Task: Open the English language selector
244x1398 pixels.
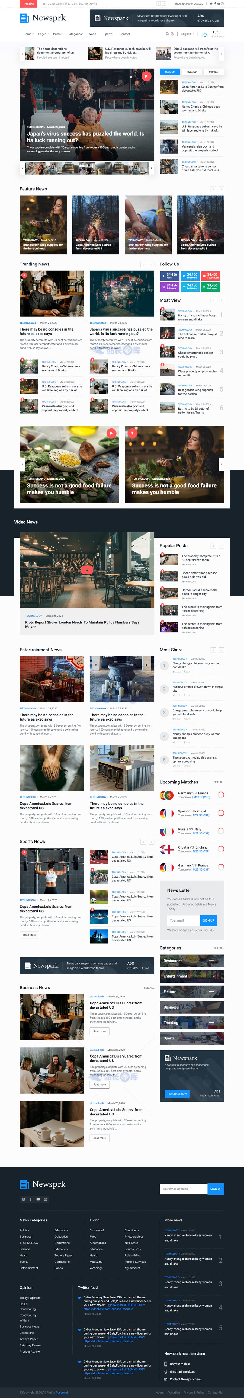Action: tap(187, 34)
